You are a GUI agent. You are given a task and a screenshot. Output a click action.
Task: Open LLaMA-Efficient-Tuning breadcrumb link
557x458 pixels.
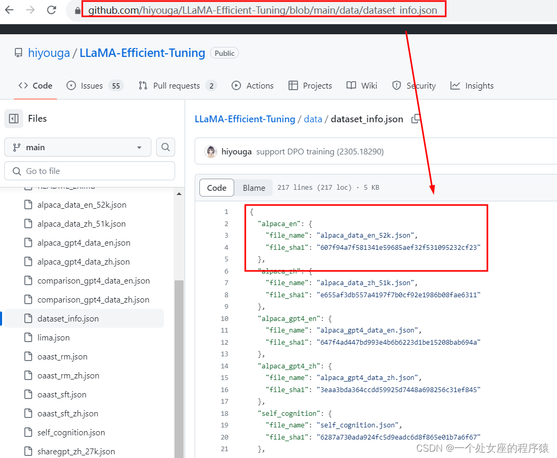click(245, 119)
